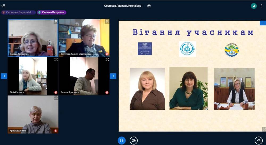This screenshot has height=145, width=266.
Task: Select Сергеєва Лариса muted talking chip
Action: coord(18,12)
